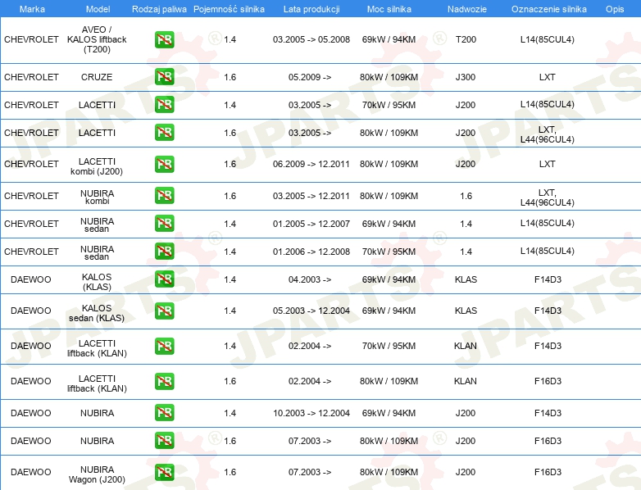
Task: Click the Moc silnika column header
Action: 389,9
